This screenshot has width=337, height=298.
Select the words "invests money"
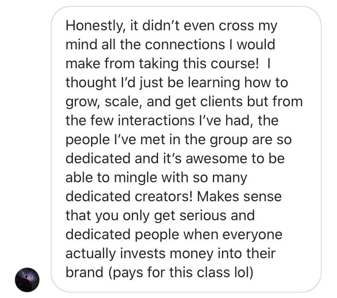167,254
